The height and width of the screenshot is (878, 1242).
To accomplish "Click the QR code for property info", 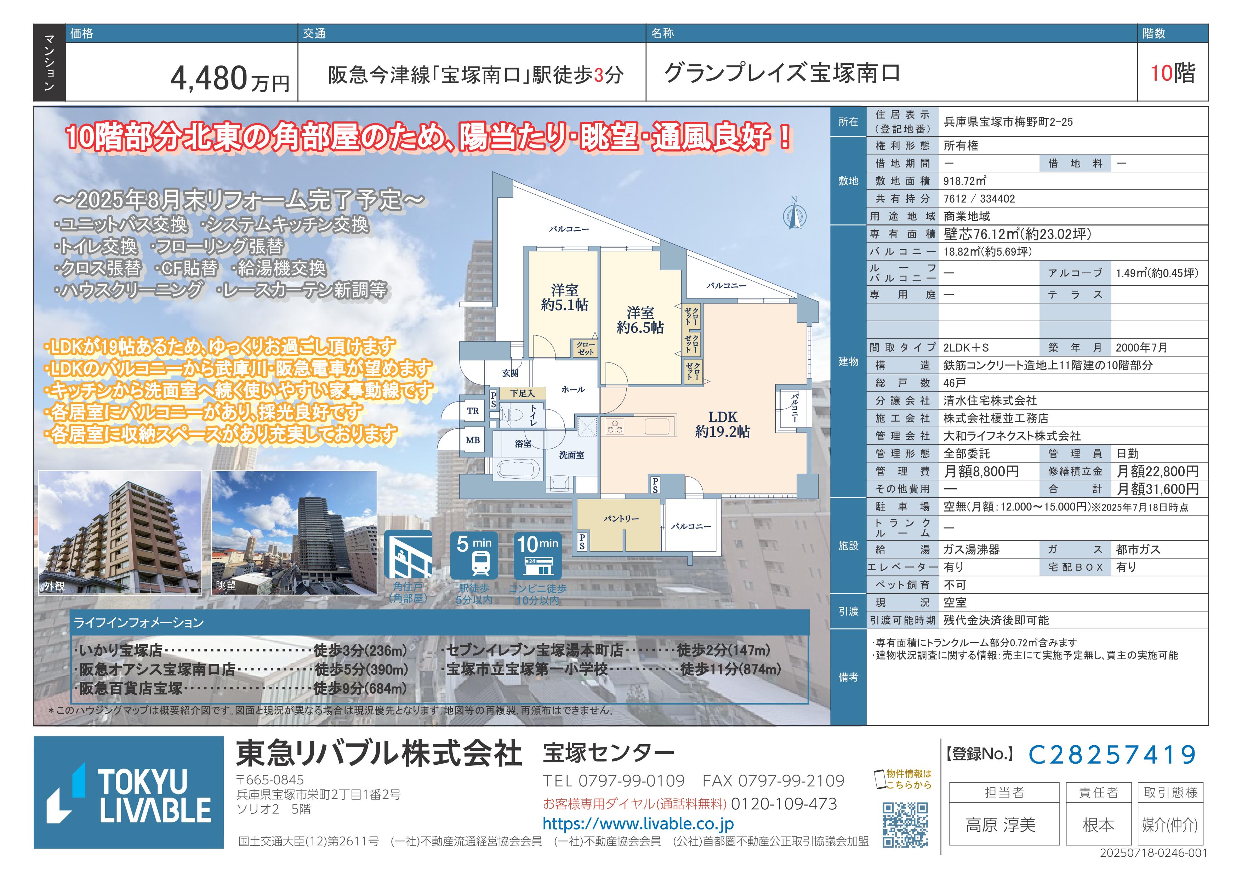I will pos(905,825).
